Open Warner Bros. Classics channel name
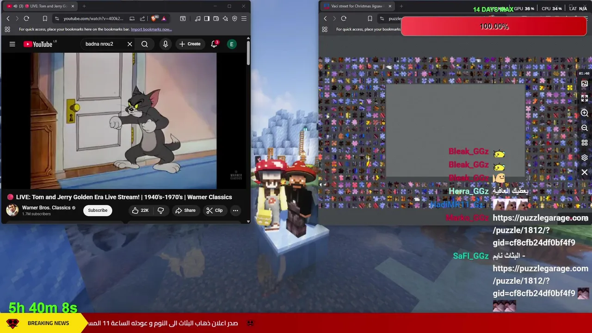Viewport: 592px width, 333px height. (46, 208)
